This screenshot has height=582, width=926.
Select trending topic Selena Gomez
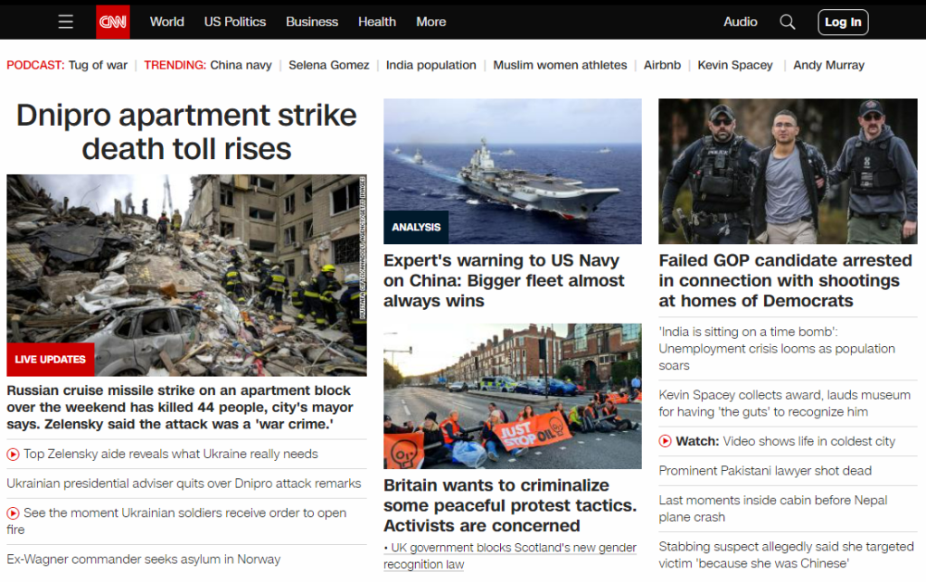[329, 65]
